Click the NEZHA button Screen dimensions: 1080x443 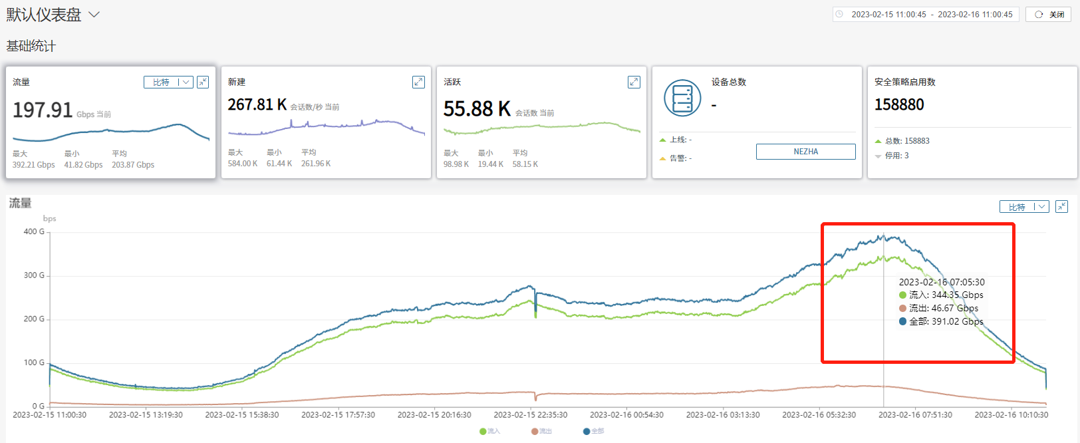805,152
